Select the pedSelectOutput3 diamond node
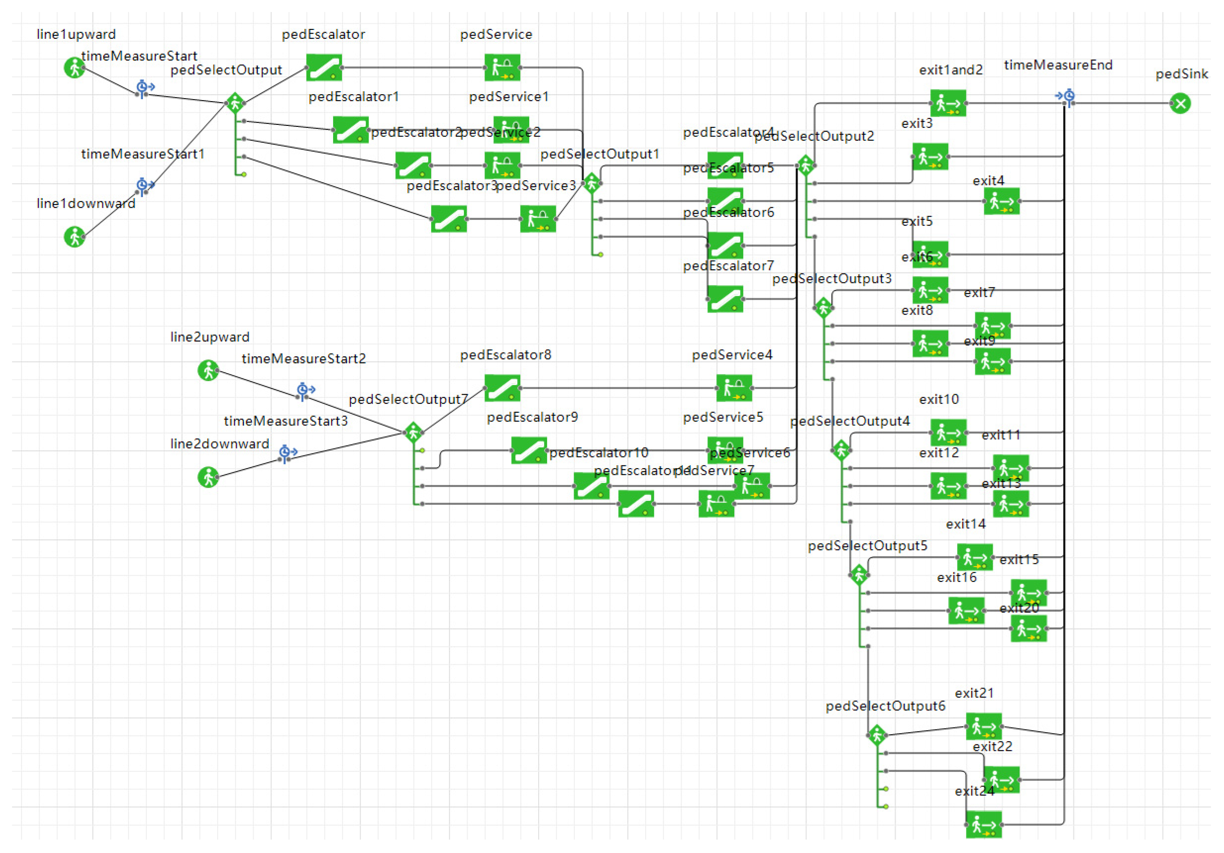Screen dimensions: 1224x853 tap(823, 308)
